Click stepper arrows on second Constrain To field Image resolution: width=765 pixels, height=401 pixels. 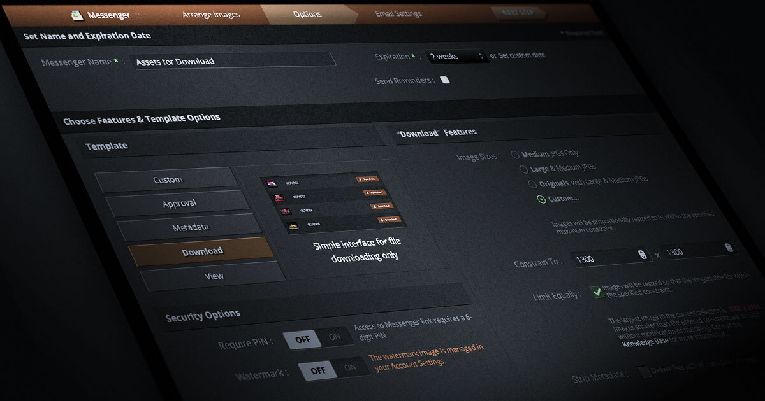coord(728,248)
